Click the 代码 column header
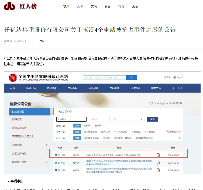The image size is (203, 190). (60, 147)
